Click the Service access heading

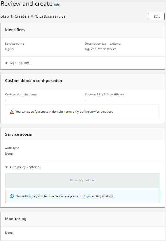coord(18,134)
